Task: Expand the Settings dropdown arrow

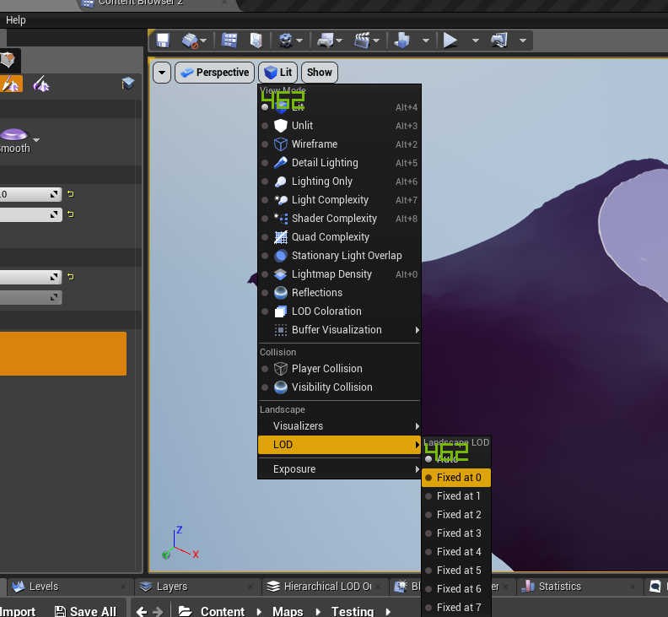Action: (x=299, y=41)
